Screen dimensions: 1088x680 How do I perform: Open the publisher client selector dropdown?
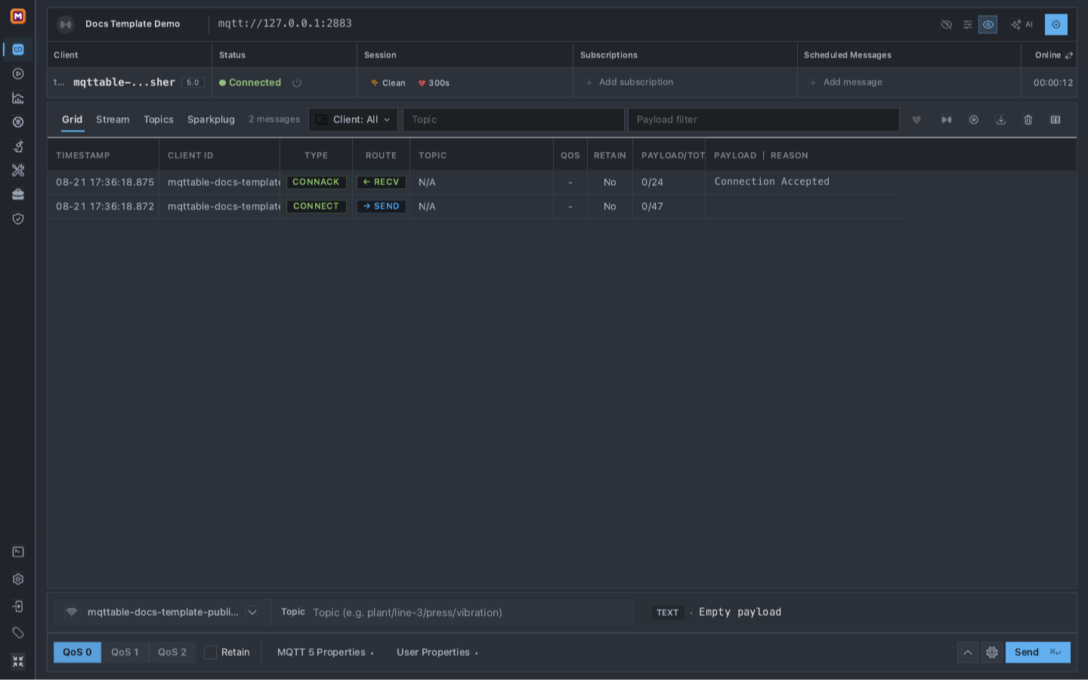[162, 613]
